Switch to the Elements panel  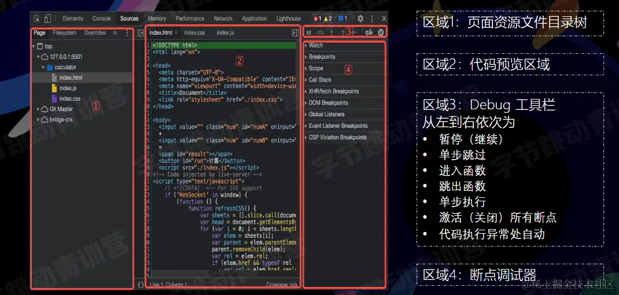73,19
